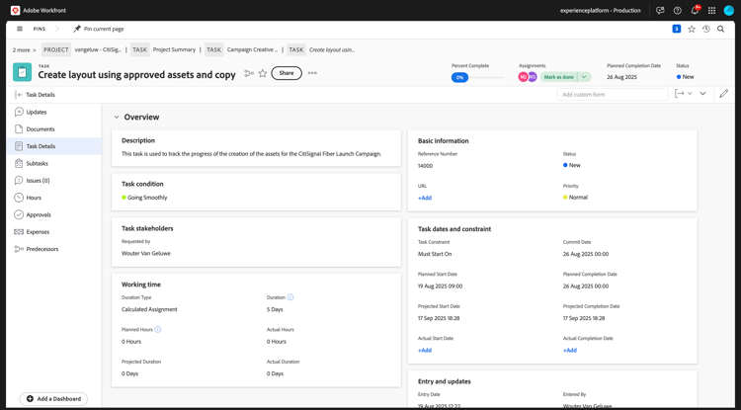This screenshot has width=741, height=410.
Task: Click Add a Dashboard button
Action: [53, 398]
